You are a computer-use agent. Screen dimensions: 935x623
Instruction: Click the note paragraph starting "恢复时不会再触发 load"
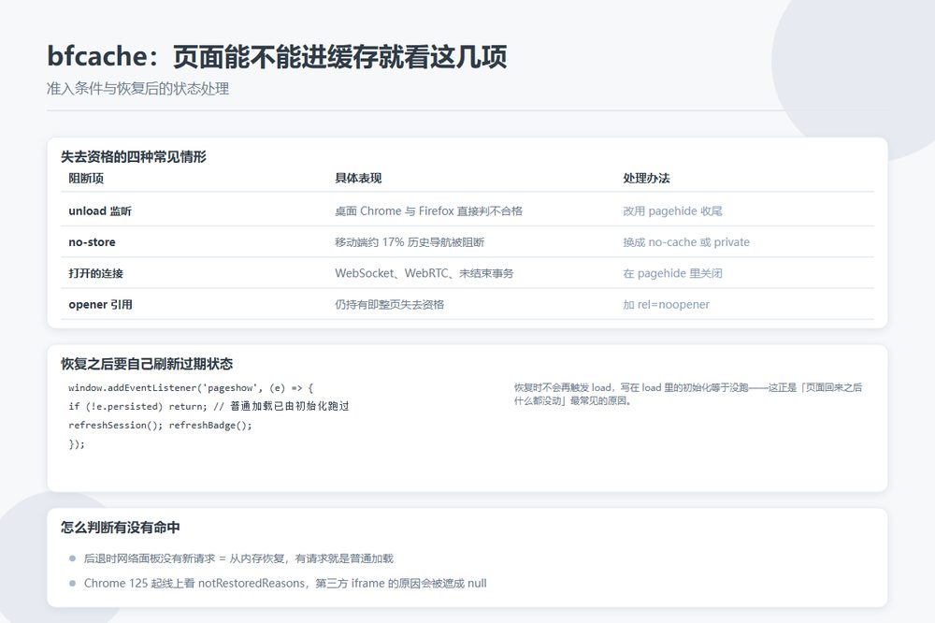tap(688, 394)
